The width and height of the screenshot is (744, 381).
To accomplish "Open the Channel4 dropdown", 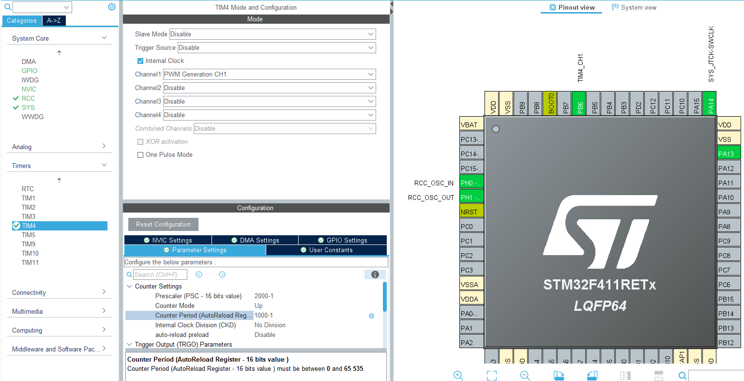I will tap(270, 115).
